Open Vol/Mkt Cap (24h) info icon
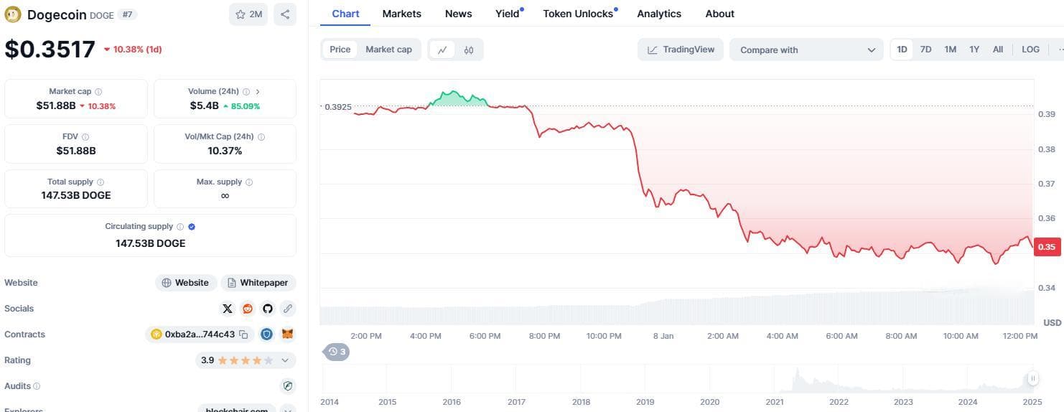 [261, 137]
